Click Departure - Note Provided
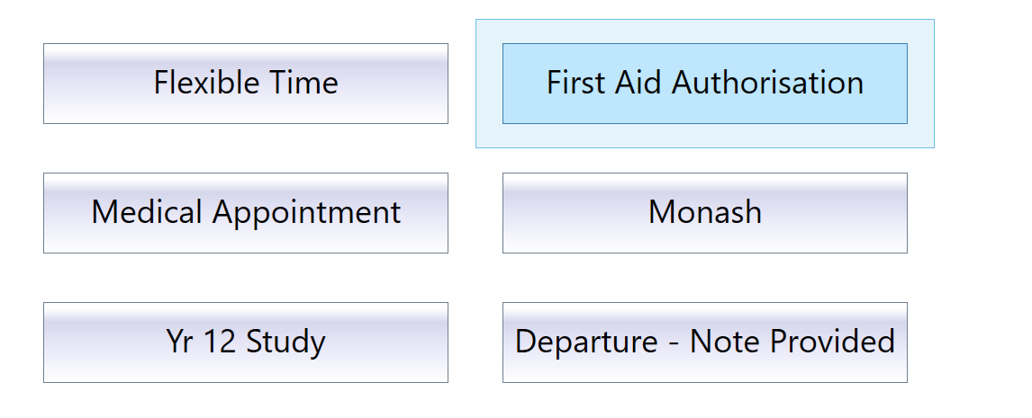1032x418 pixels. coord(704,342)
